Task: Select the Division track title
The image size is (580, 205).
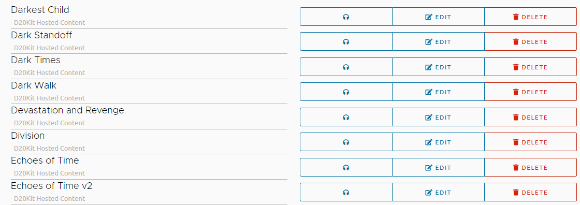Action: coord(28,136)
